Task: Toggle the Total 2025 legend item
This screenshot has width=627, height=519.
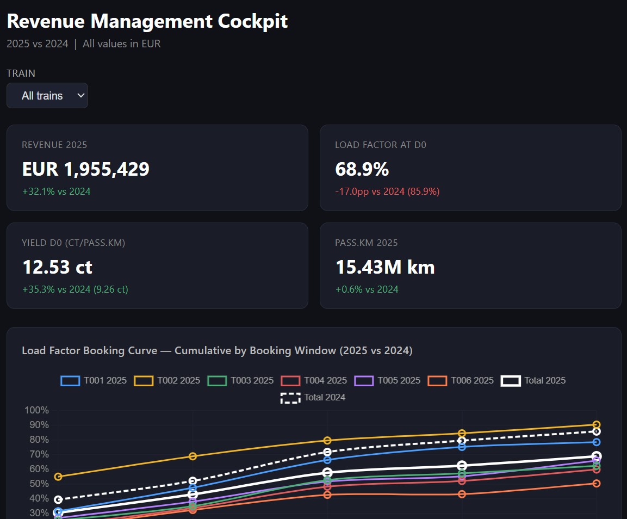Action: [x=535, y=380]
